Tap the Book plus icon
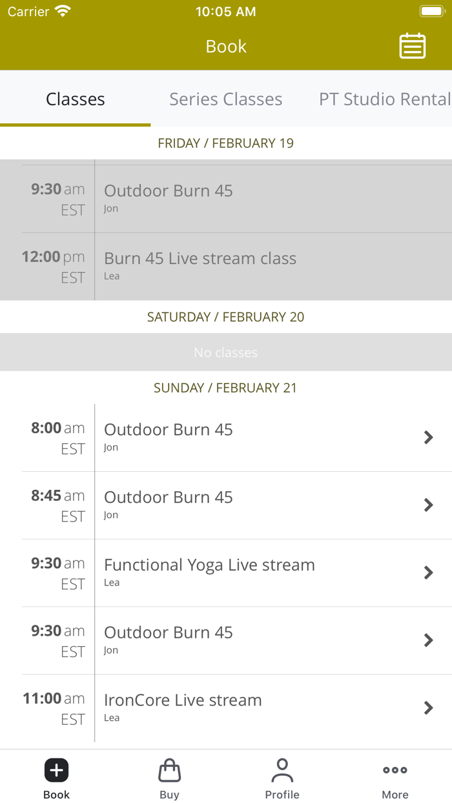The image size is (452, 803). (x=56, y=770)
